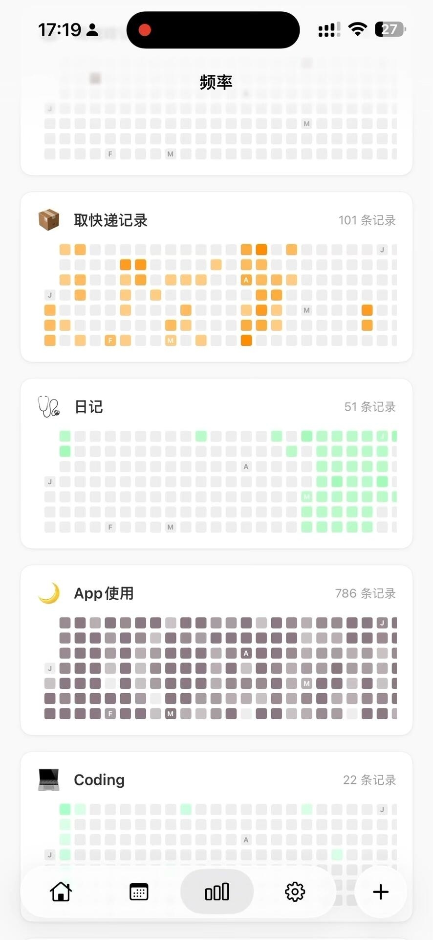Tap the plus button to add a record
Viewport: 433px width, 940px height.
click(x=381, y=892)
